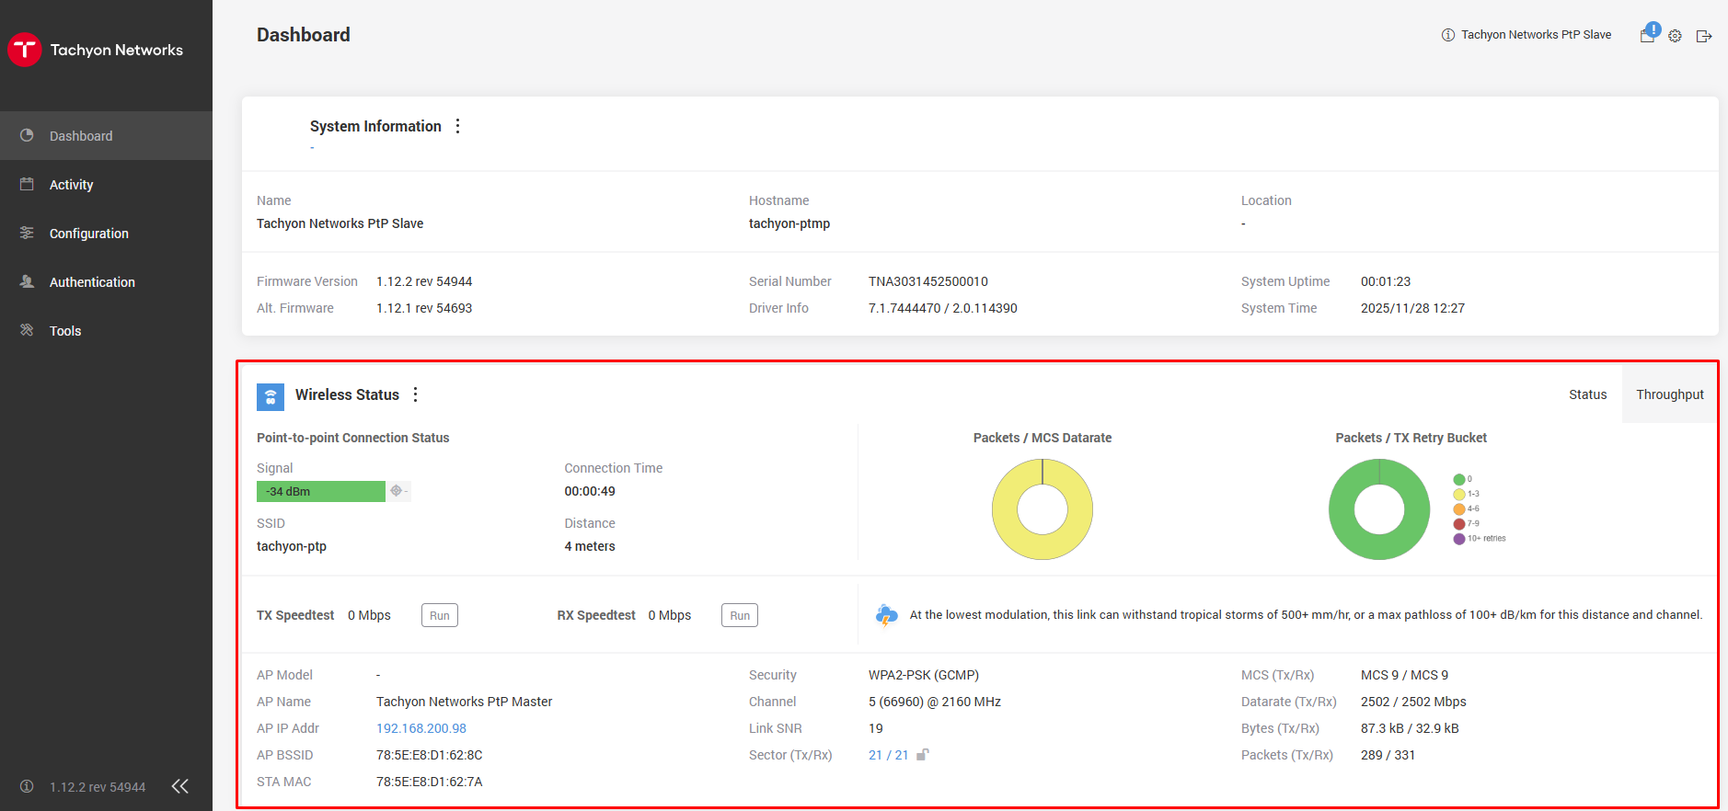Run the RX Speedtest
Image resolution: width=1728 pixels, height=811 pixels.
[x=740, y=615]
